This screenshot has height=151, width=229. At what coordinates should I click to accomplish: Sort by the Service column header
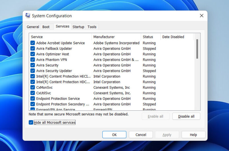[60, 37]
